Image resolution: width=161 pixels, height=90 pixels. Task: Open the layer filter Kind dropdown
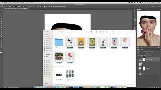tap(140, 52)
